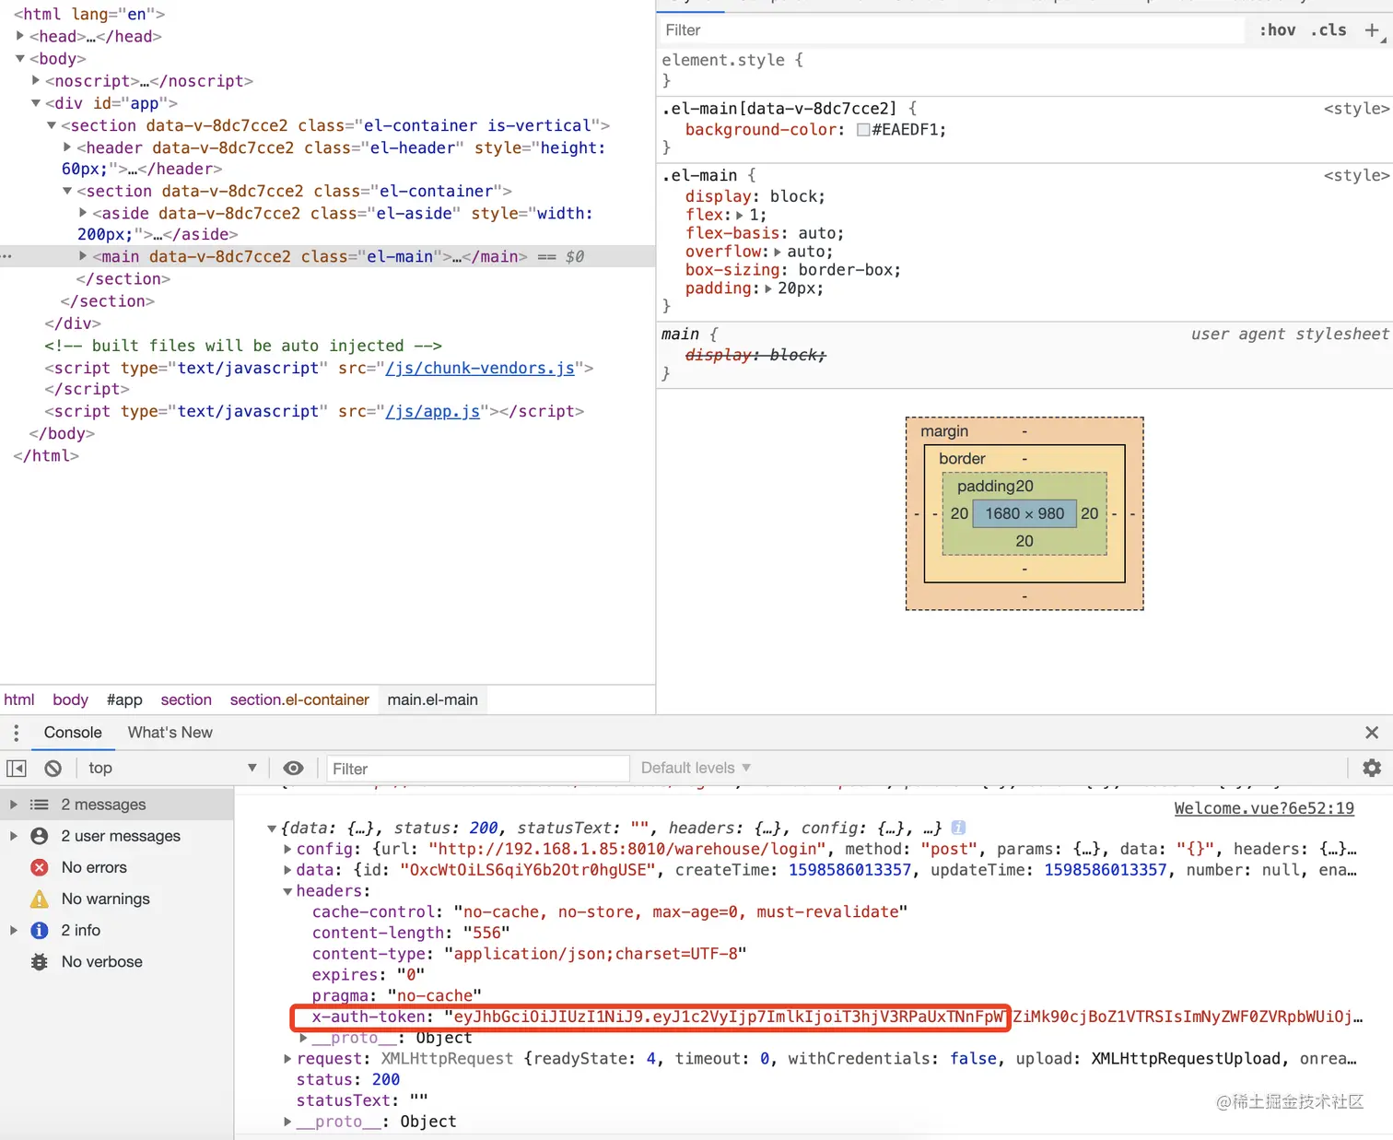Select html in the breadcrumb bar
The image size is (1393, 1140).
tap(19, 699)
